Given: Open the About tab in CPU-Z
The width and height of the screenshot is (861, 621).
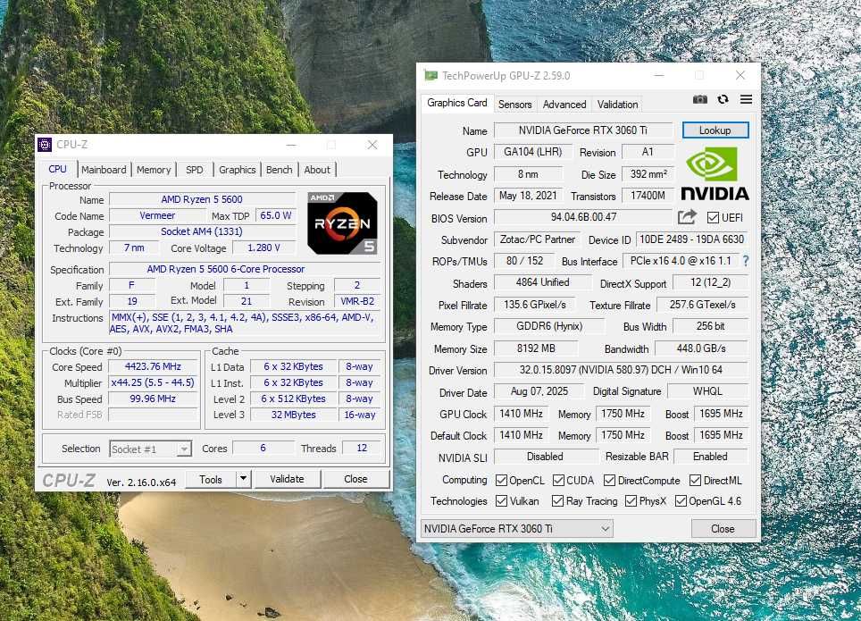Looking at the screenshot, I should pos(317,170).
